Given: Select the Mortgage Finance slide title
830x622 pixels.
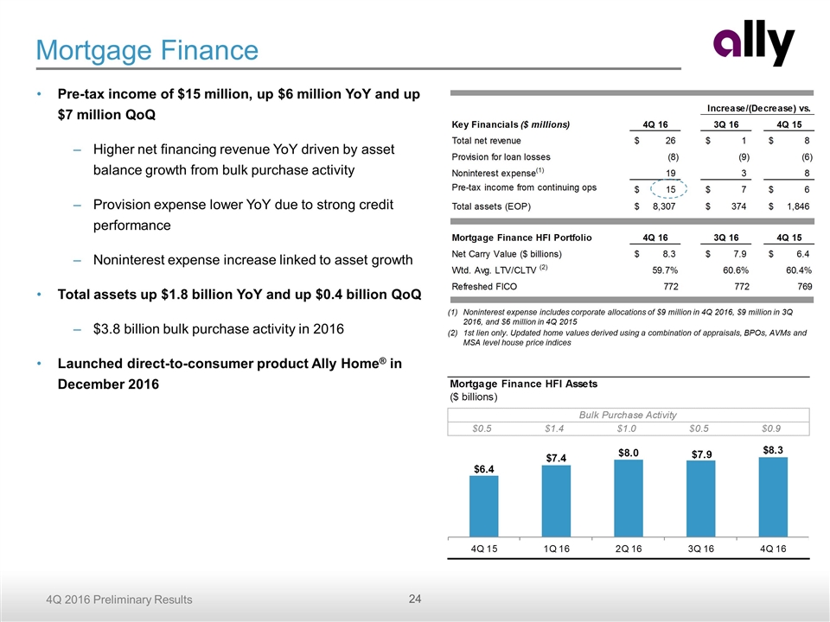Looking at the screenshot, I should point(147,50).
